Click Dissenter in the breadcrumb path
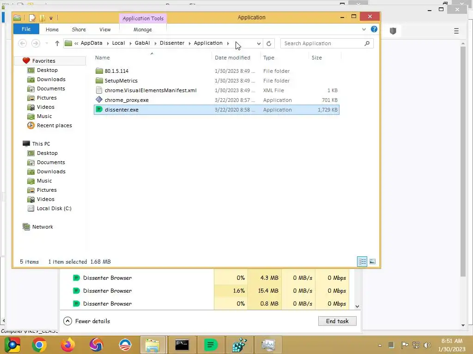473x354 pixels. pos(172,43)
